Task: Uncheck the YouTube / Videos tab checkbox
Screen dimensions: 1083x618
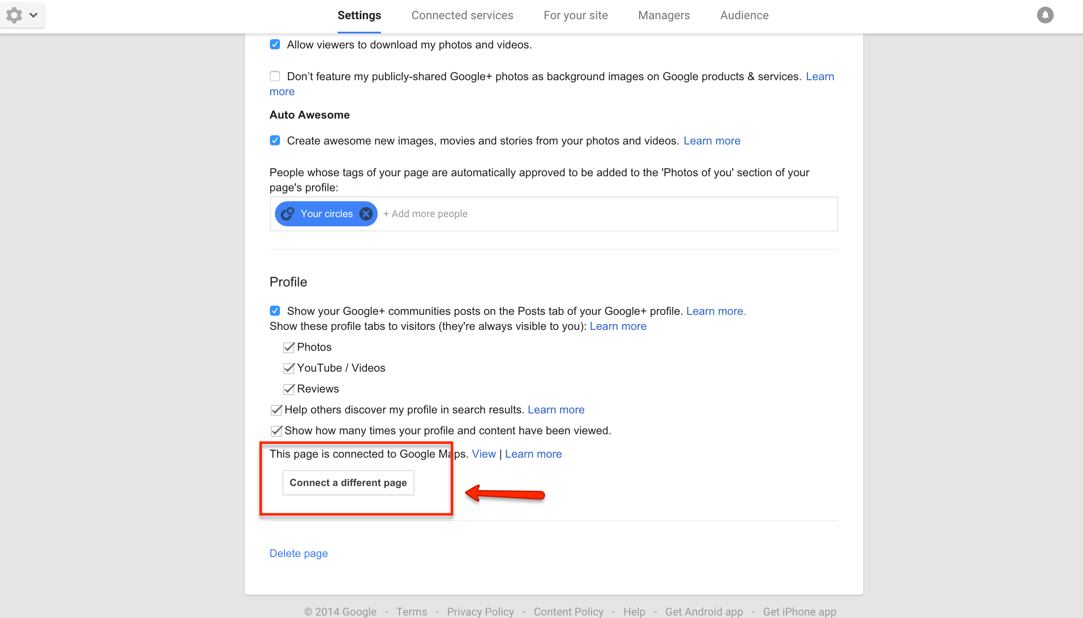Action: click(289, 368)
